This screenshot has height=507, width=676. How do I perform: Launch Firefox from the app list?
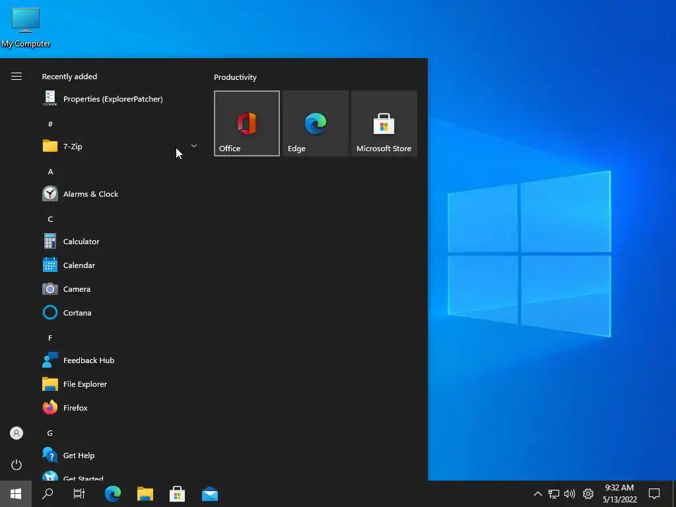coord(121,408)
